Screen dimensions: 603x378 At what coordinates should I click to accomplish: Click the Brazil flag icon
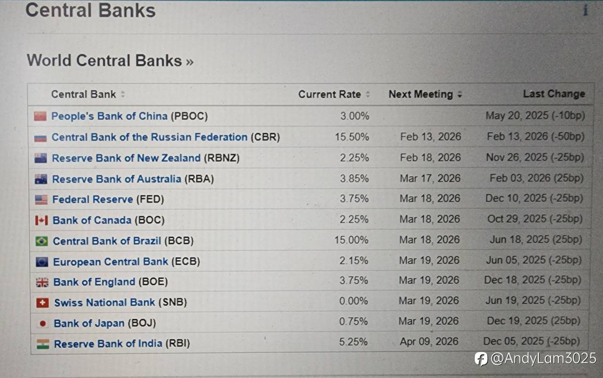click(x=41, y=241)
